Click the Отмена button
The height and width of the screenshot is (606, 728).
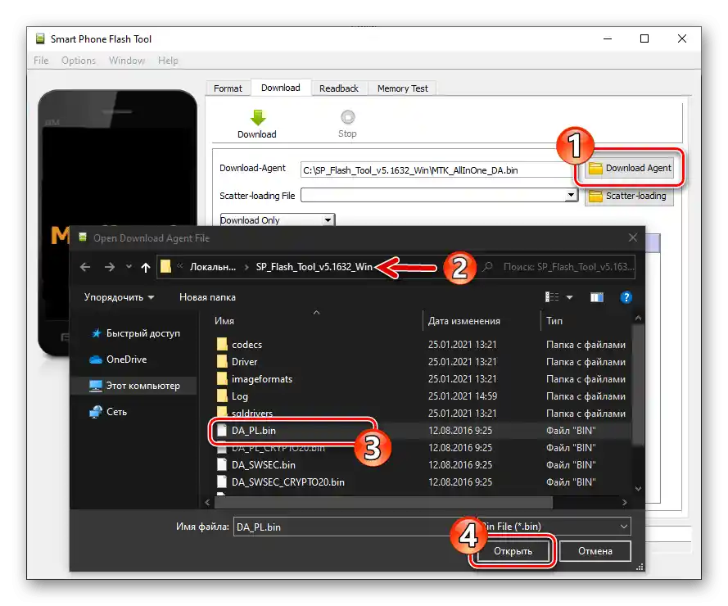(x=595, y=551)
